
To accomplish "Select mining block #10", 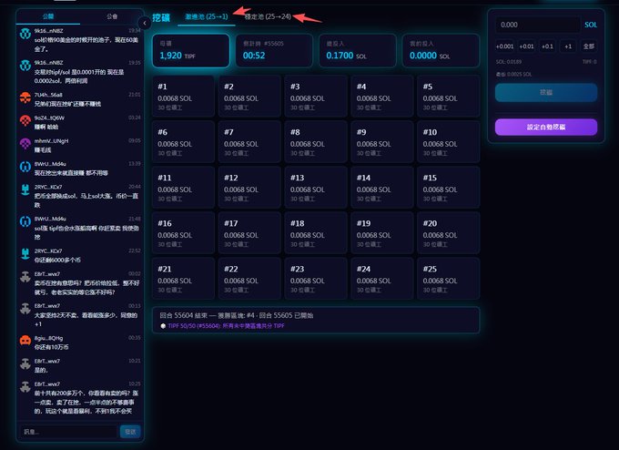I will [449, 142].
